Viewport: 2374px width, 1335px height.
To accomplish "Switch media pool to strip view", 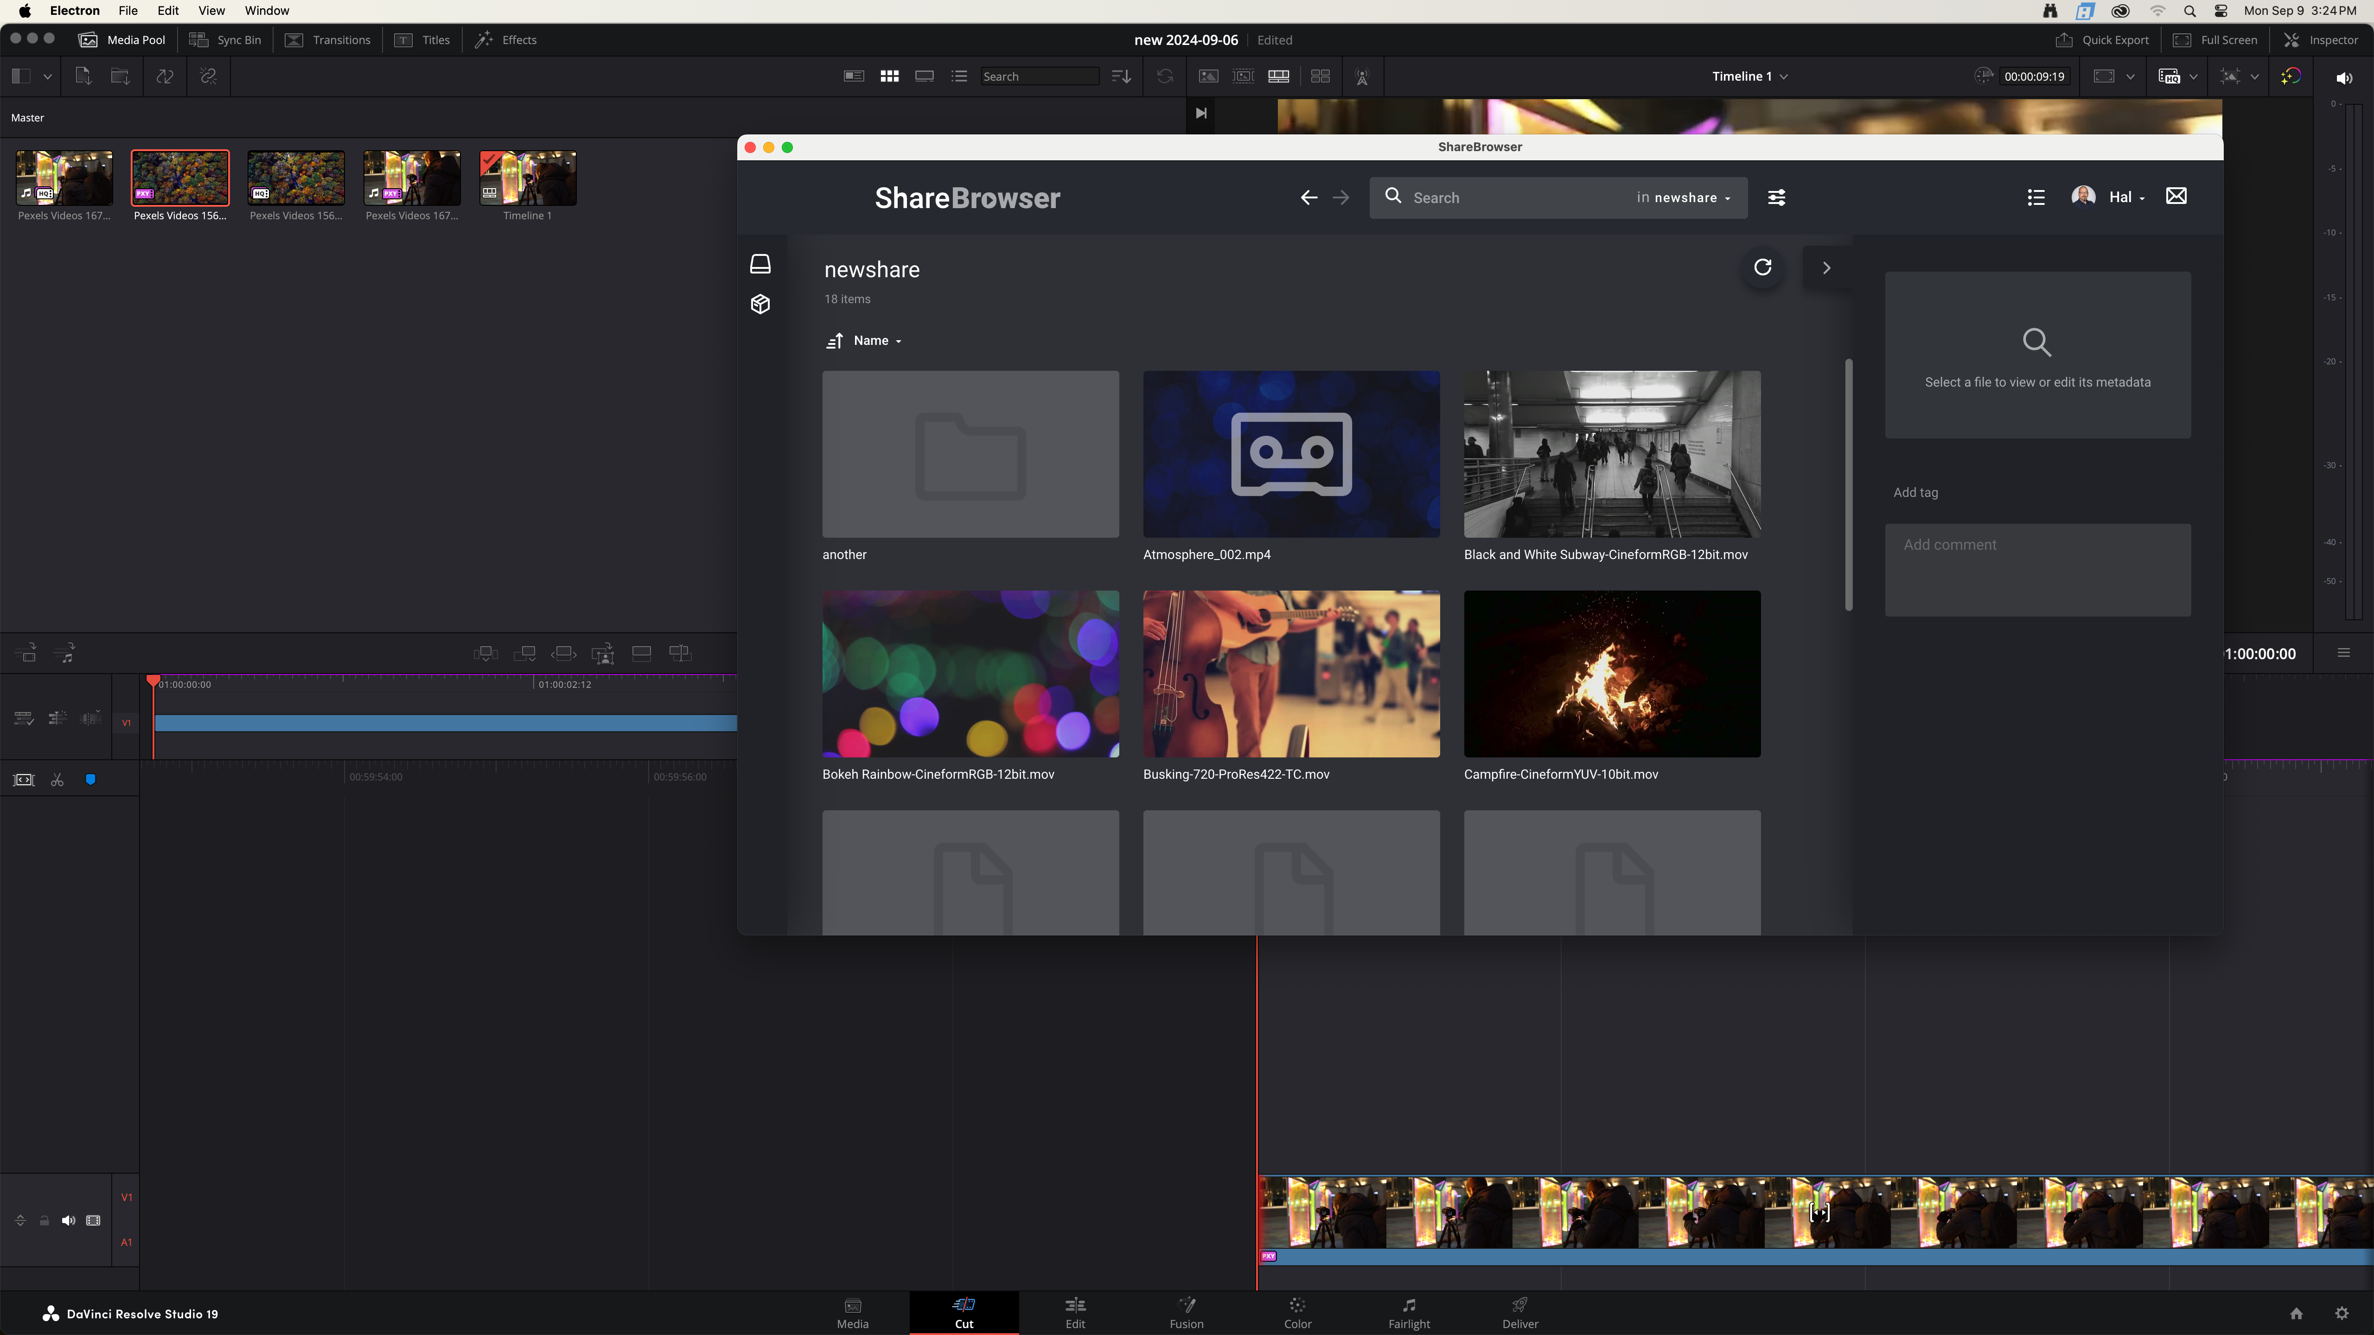I will point(925,76).
